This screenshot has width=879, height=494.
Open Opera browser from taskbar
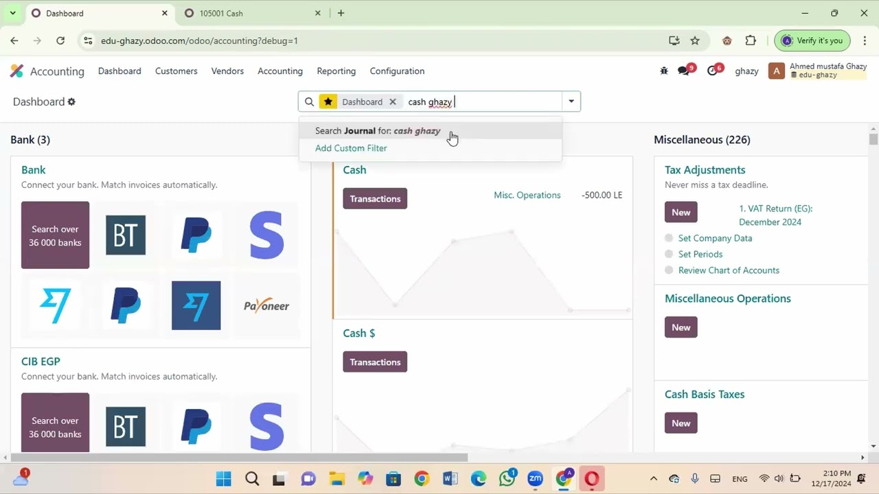[591, 479]
